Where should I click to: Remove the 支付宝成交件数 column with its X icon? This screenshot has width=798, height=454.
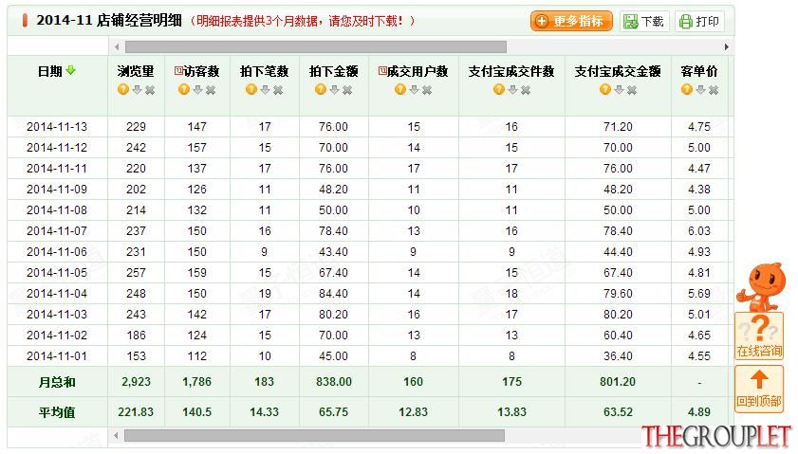point(526,90)
